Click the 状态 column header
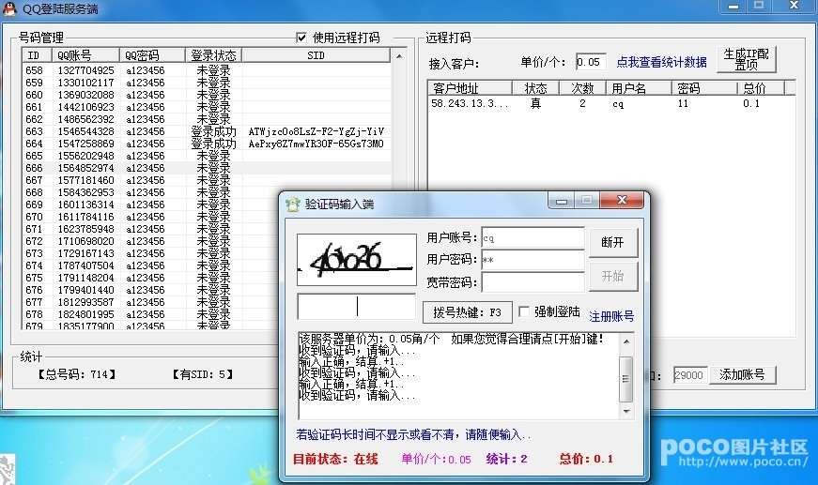 (x=535, y=88)
